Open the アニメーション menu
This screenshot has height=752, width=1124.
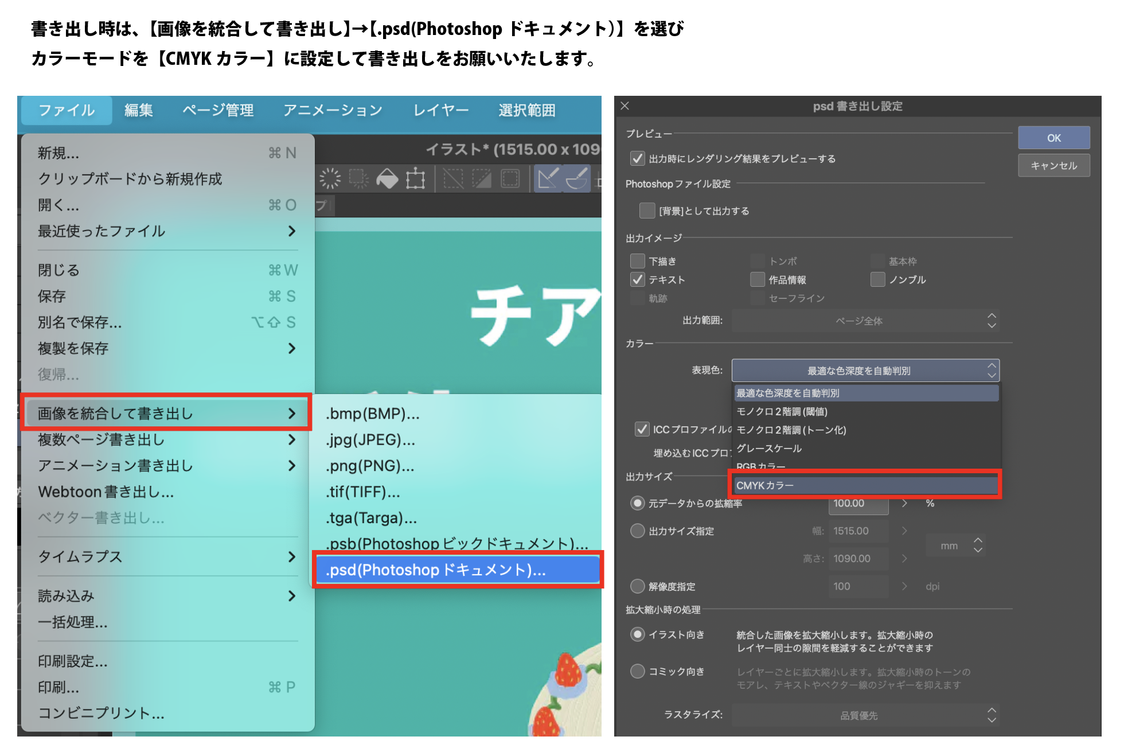pyautogui.click(x=333, y=110)
